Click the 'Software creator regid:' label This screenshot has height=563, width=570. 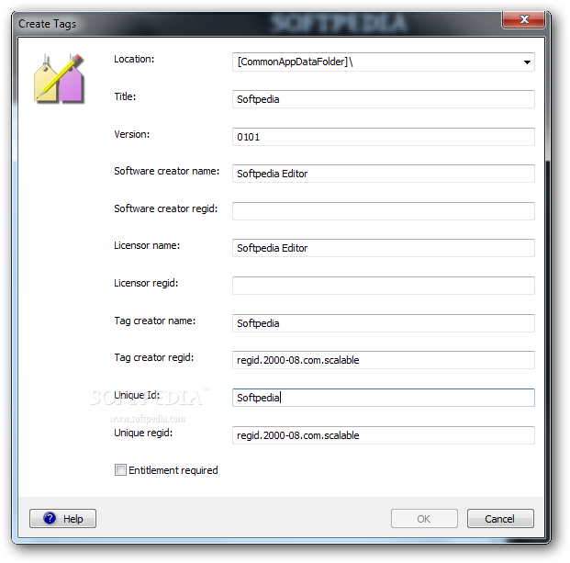[x=166, y=208]
